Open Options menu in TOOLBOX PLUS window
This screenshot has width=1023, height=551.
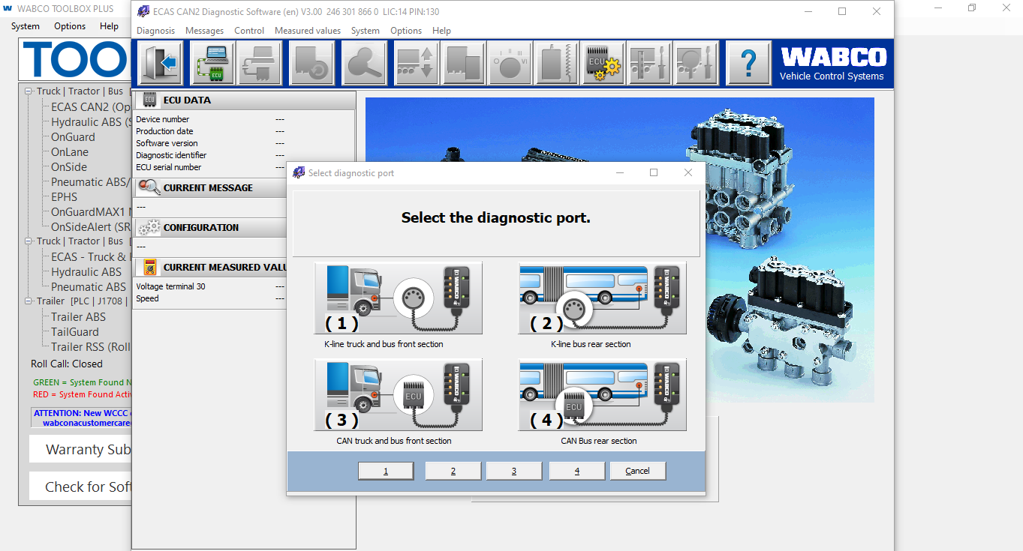click(x=70, y=25)
